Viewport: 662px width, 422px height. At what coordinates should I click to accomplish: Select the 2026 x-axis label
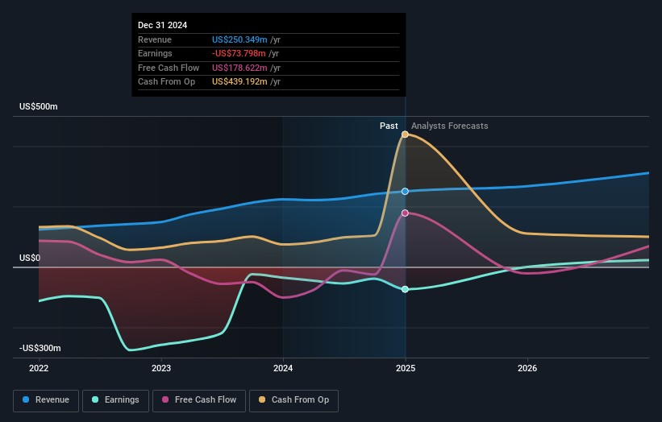click(x=527, y=369)
